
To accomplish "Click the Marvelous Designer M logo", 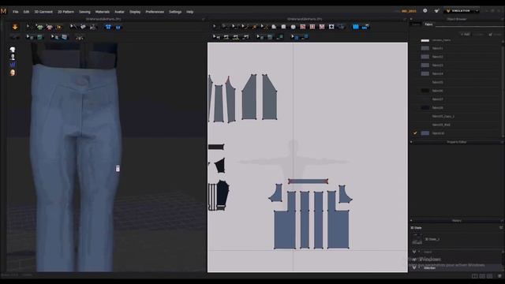I will (3, 11).
